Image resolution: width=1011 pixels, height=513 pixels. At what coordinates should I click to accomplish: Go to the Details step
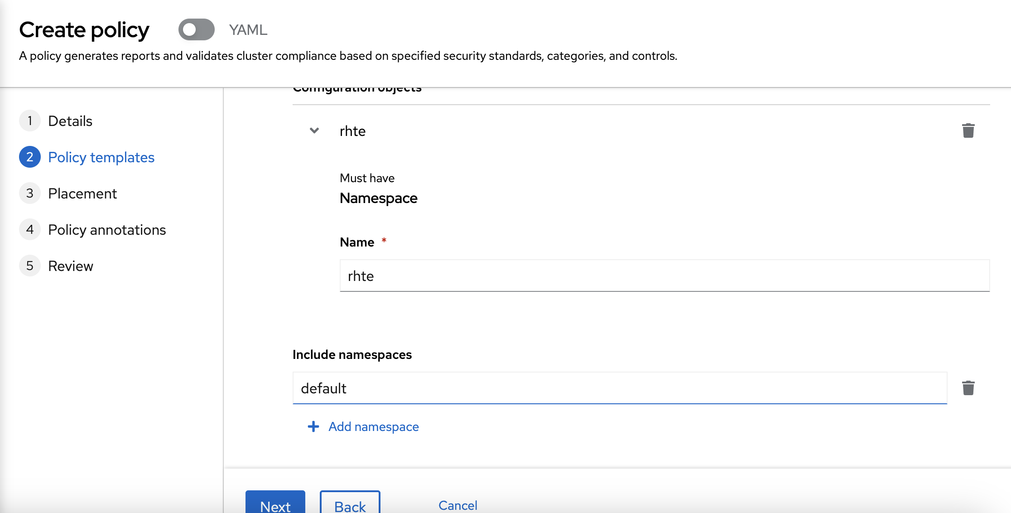pos(70,121)
